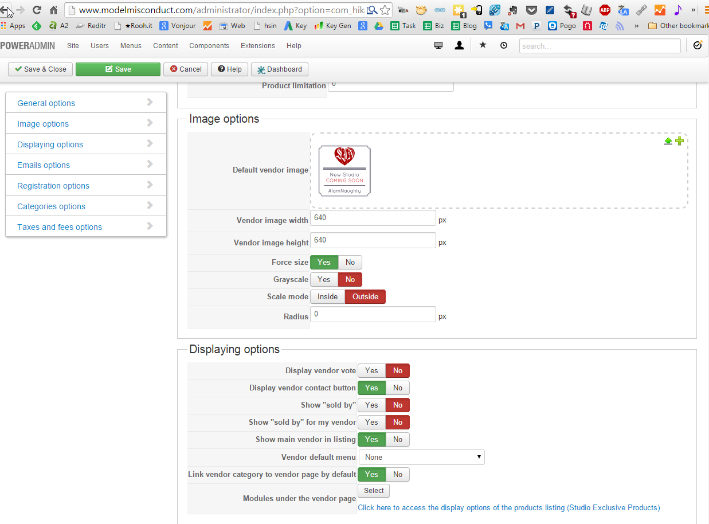Click the checkmark circle icon beside search
This screenshot has width=709, height=524.
[698, 45]
